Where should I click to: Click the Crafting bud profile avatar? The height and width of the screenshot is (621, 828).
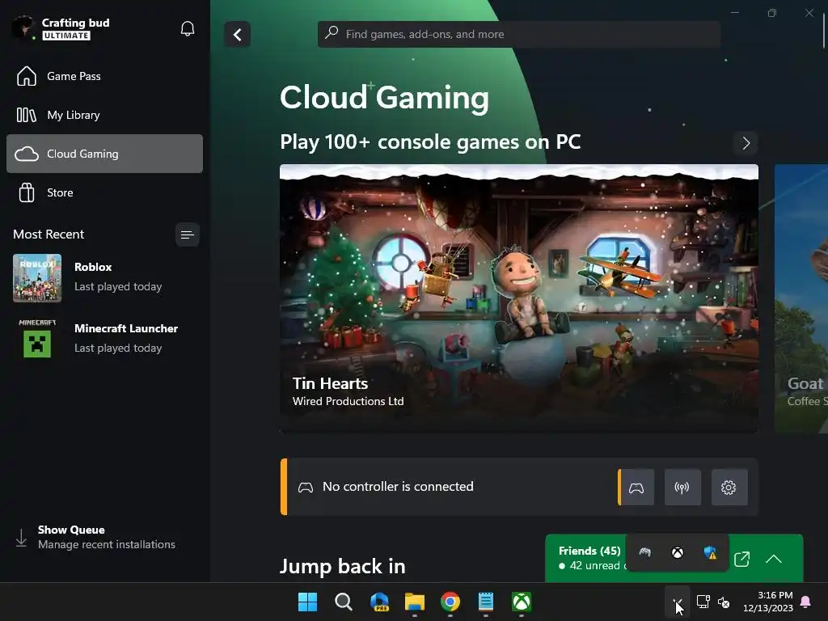pyautogui.click(x=23, y=27)
